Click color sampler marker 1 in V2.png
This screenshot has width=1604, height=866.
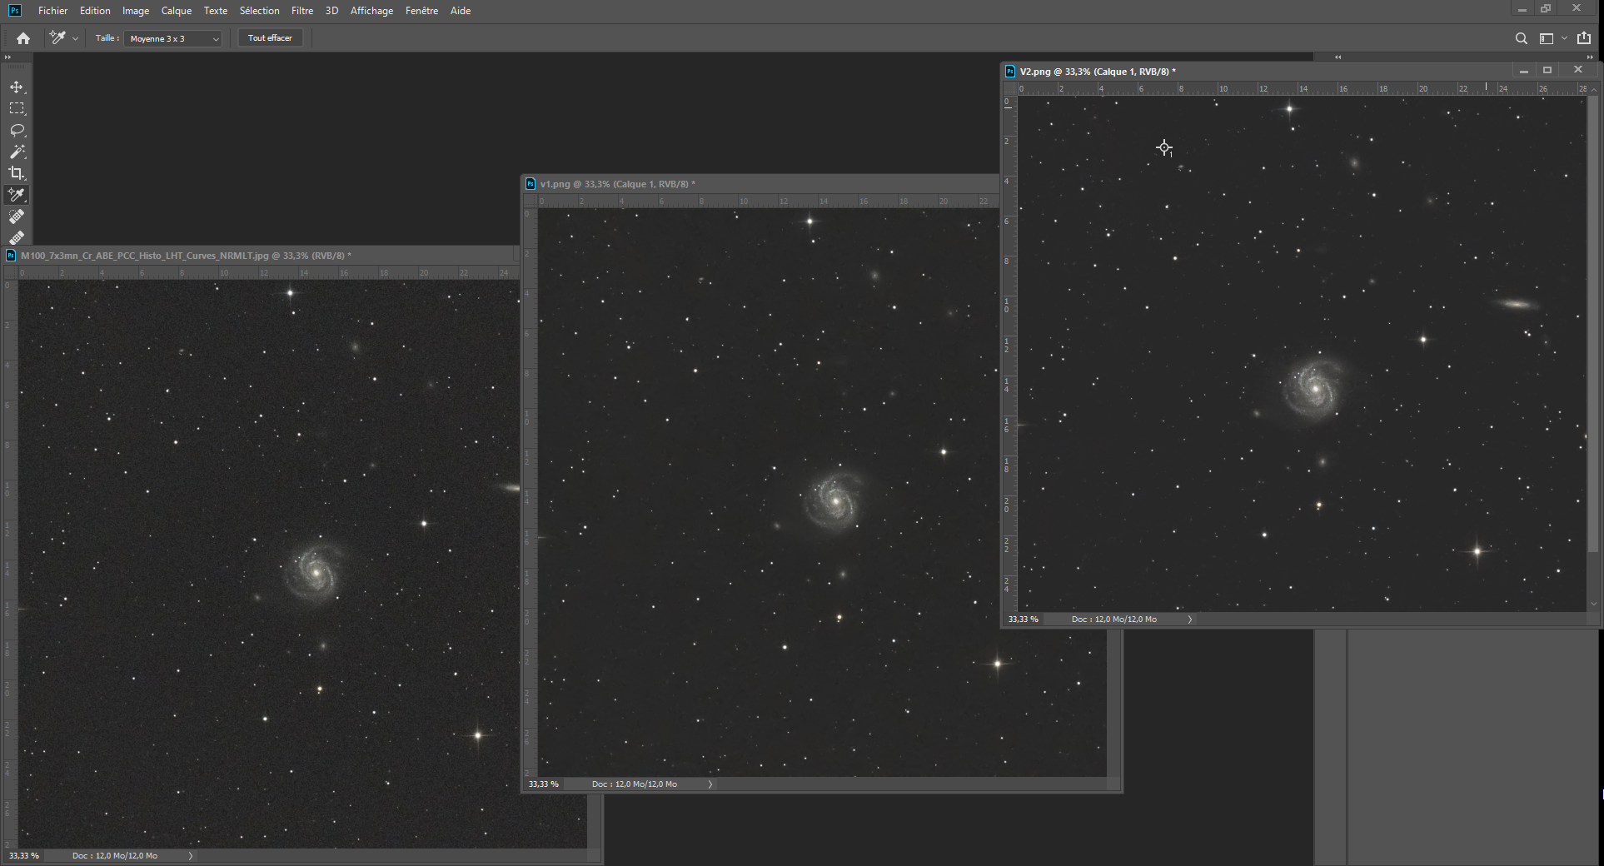coord(1164,148)
